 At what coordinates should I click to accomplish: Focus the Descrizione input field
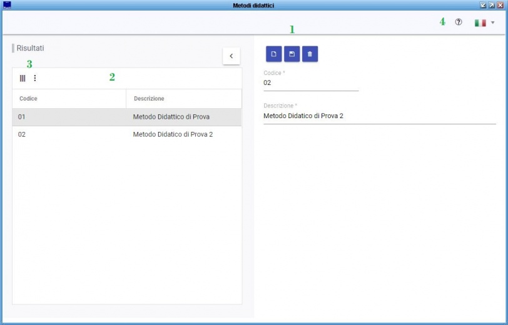coord(380,116)
